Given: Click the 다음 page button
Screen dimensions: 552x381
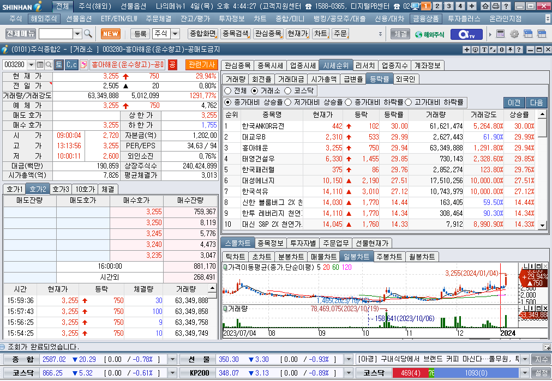Looking at the screenshot, I should click(x=537, y=102).
